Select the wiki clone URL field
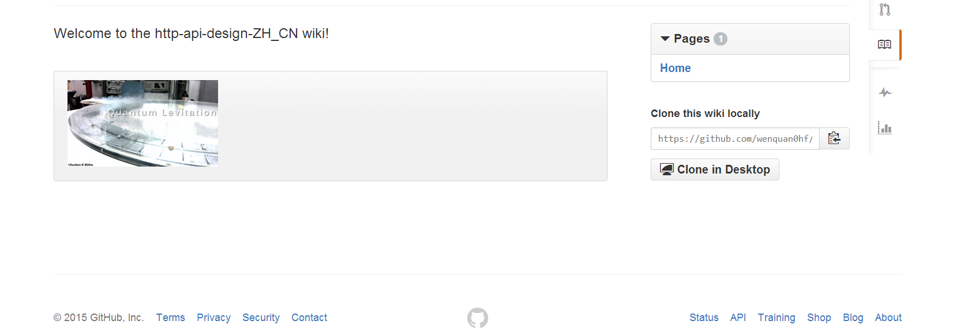968x332 pixels. point(735,139)
